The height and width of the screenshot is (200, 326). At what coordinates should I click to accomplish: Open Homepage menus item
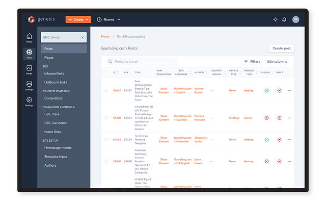58,148
